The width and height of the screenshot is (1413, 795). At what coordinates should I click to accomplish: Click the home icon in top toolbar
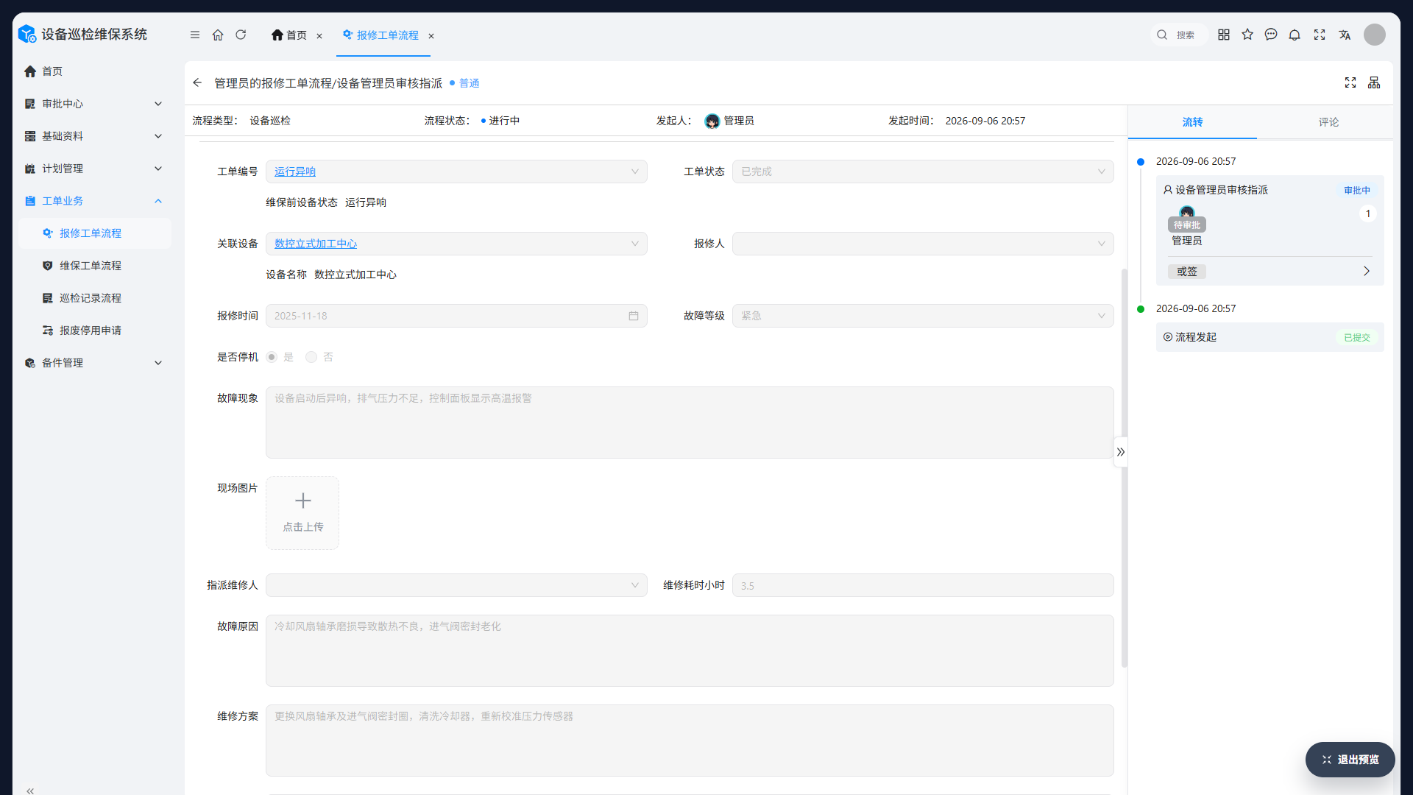[x=218, y=35]
